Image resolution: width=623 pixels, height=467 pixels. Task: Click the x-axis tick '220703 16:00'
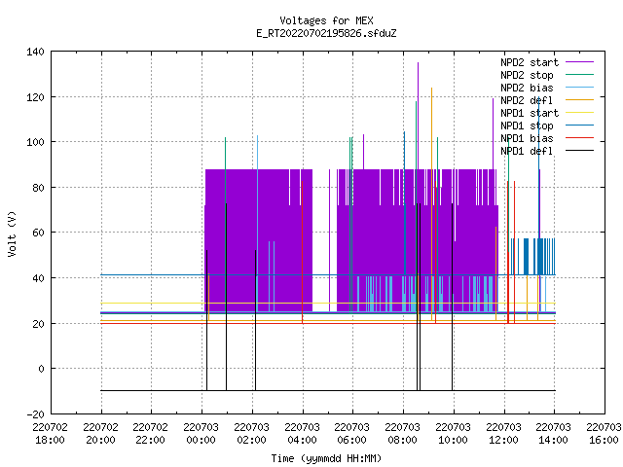(604, 434)
